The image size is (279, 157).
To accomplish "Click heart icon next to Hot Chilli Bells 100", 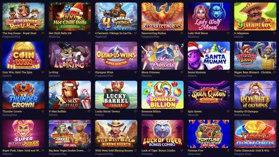I will [x=89, y=33].
